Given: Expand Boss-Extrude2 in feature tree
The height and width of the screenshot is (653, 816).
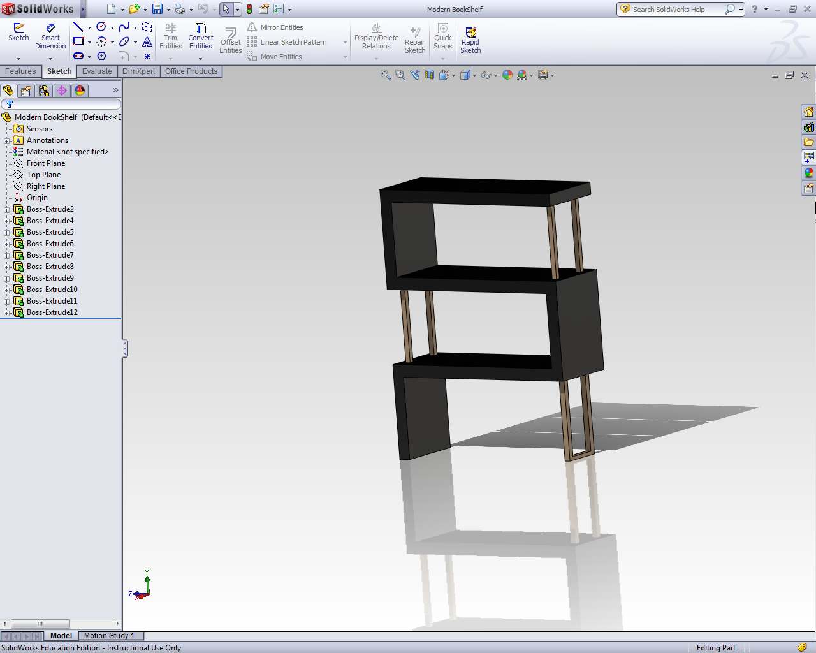Looking at the screenshot, I should coord(7,210).
